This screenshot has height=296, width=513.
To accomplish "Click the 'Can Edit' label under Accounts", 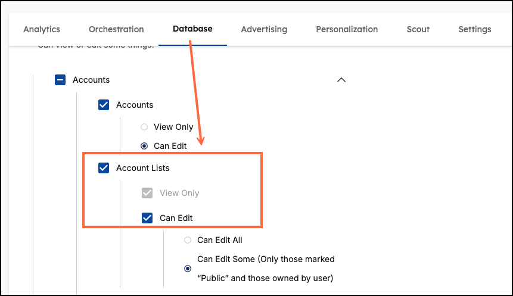I will click(x=170, y=146).
